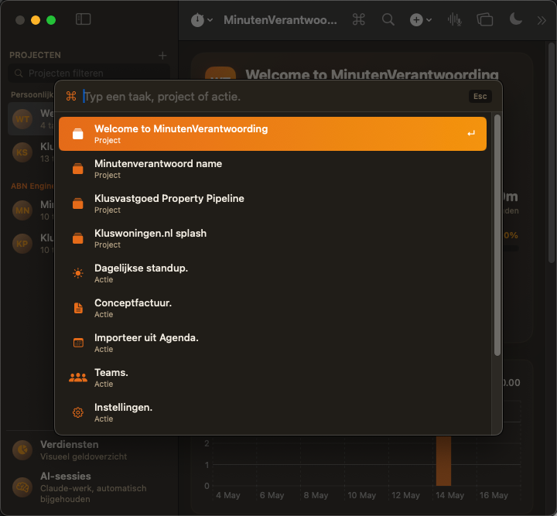Open the stacked windows toolbar icon
The height and width of the screenshot is (516, 557).
tap(484, 19)
